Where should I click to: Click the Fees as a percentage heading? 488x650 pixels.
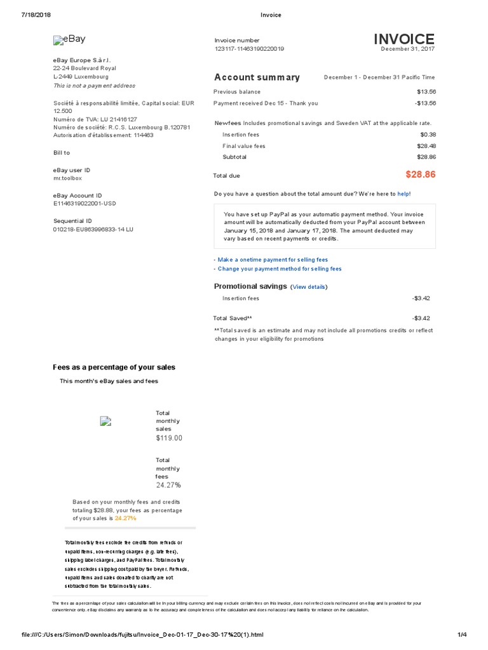(x=114, y=368)
